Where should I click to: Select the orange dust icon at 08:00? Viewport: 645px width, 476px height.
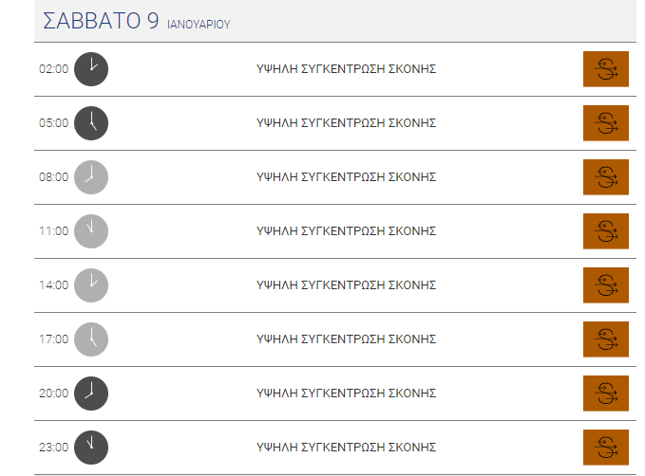point(605,177)
